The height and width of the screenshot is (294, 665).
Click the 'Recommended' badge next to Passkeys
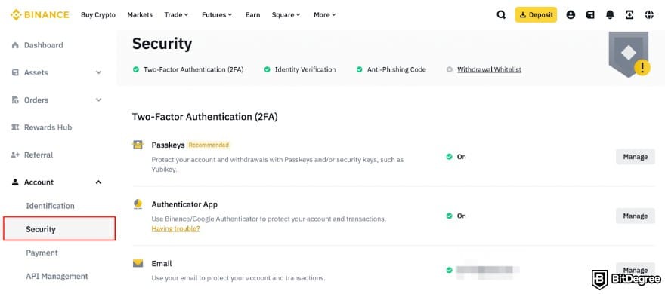tap(209, 145)
